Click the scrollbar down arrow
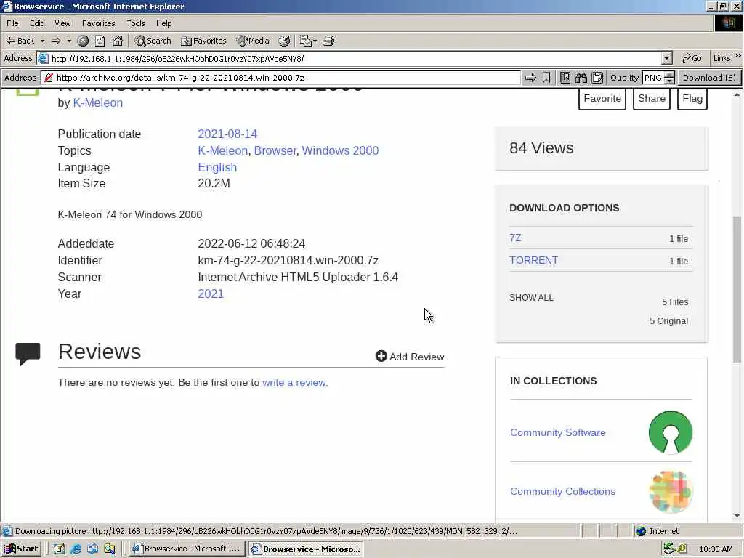This screenshot has width=744, height=558. (737, 516)
